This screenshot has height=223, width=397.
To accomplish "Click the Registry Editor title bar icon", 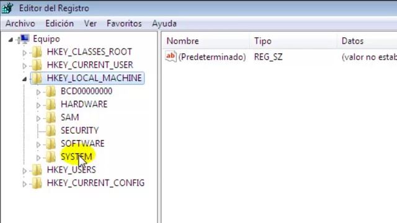I will [7, 8].
